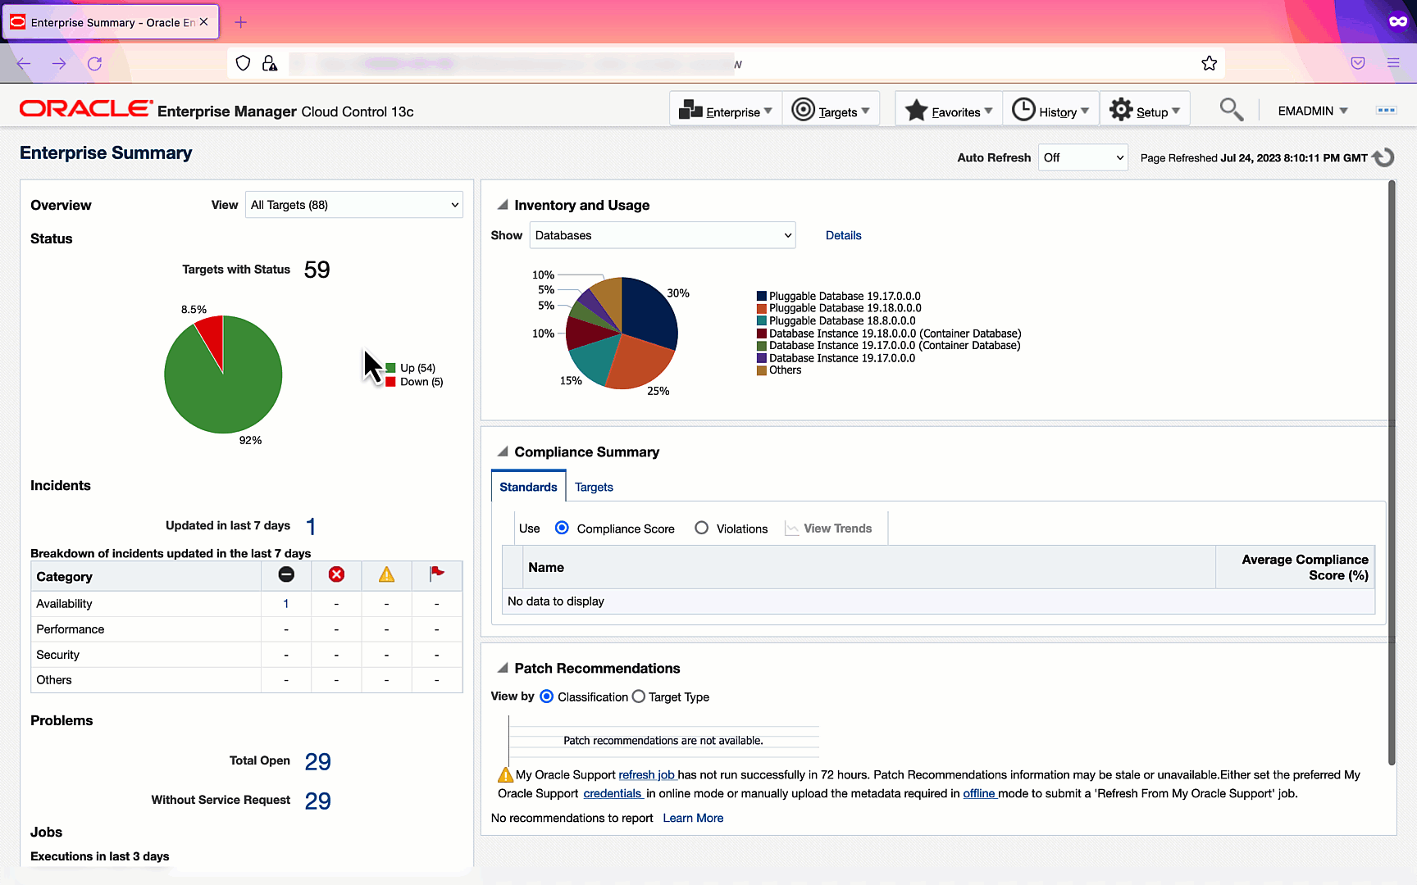1417x885 pixels.
Task: Open the Auto Refresh dropdown
Action: tap(1082, 157)
